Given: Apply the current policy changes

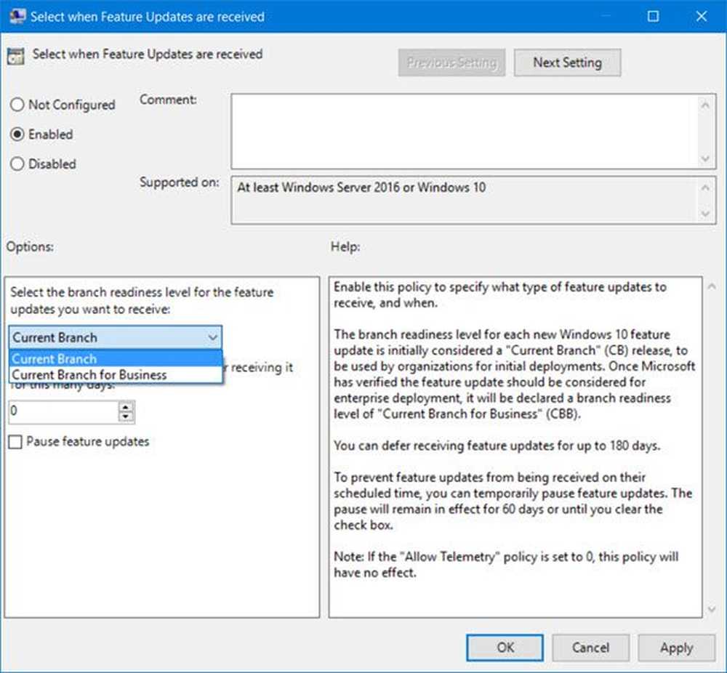Looking at the screenshot, I should [676, 648].
